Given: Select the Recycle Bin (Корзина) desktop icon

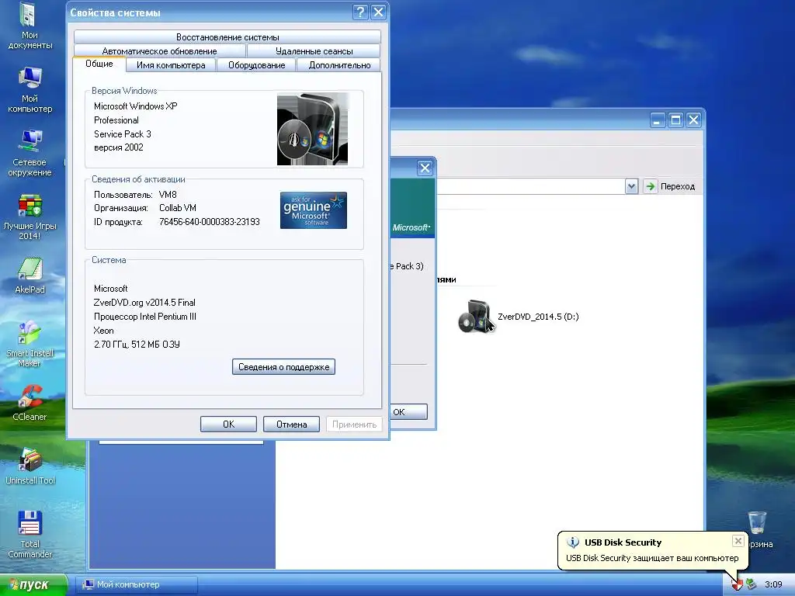Looking at the screenshot, I should pos(758,529).
